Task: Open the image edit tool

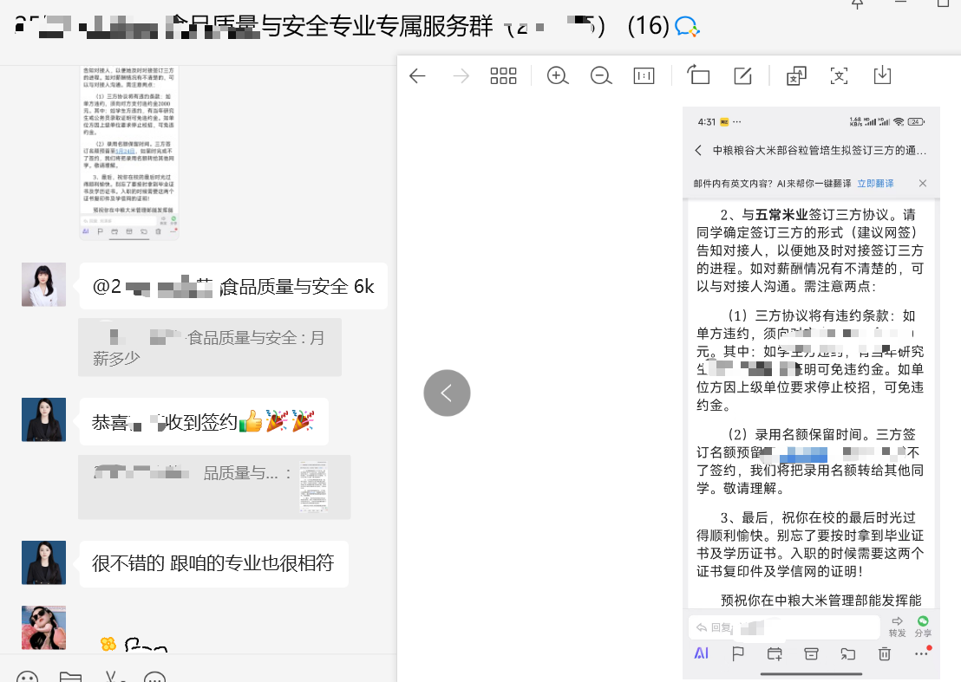Action: pyautogui.click(x=742, y=76)
